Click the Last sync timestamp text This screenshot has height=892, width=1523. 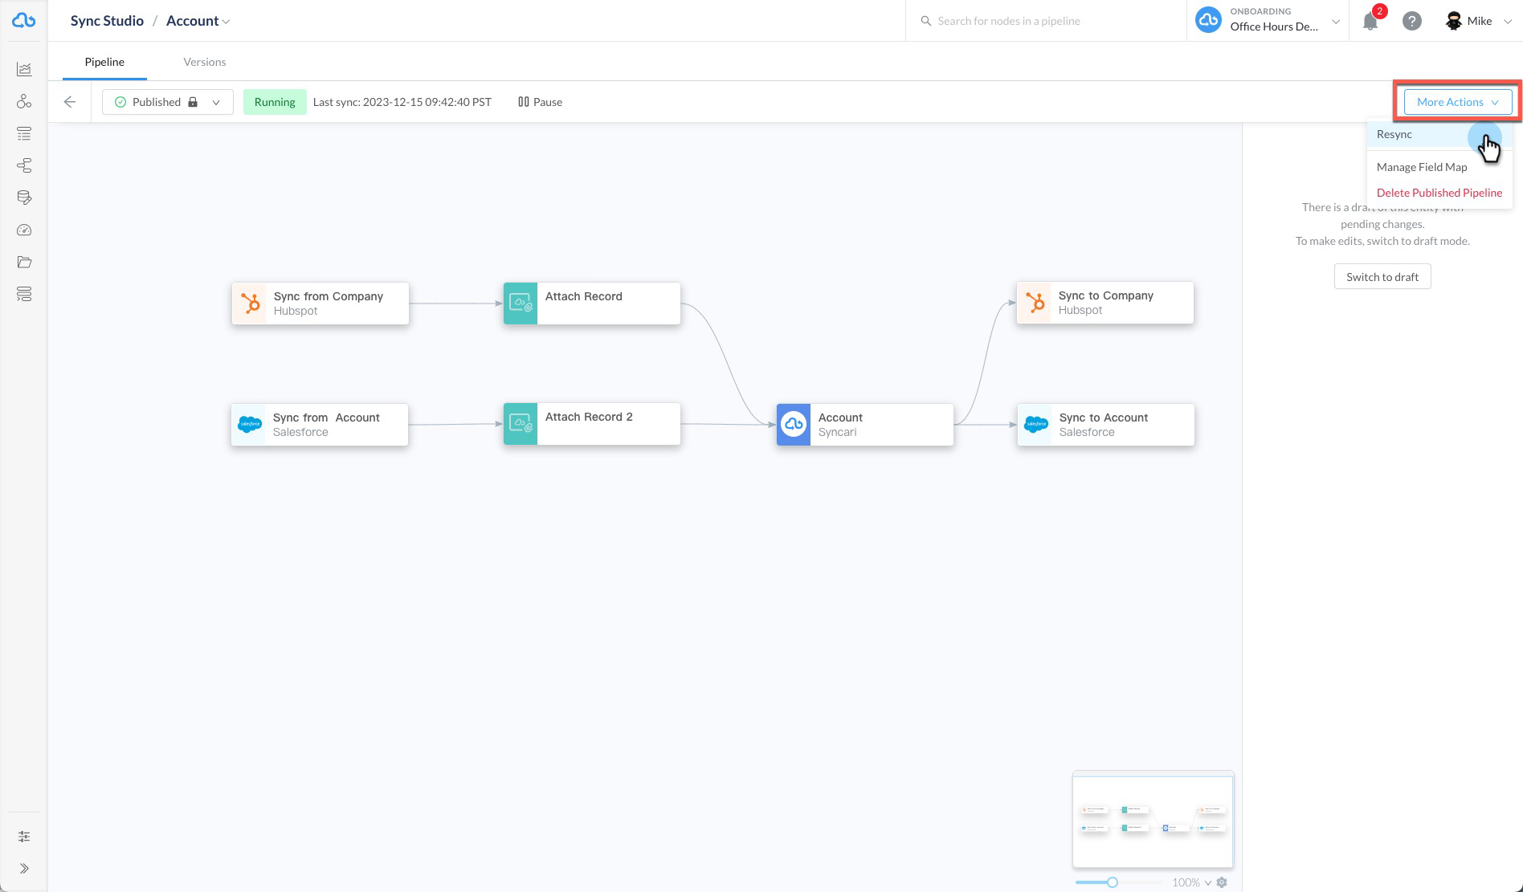pos(402,102)
